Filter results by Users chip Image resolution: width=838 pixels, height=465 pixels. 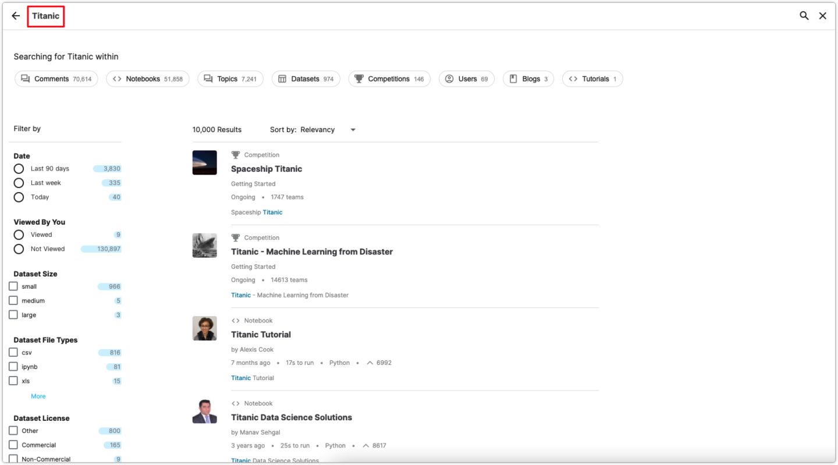click(x=467, y=79)
